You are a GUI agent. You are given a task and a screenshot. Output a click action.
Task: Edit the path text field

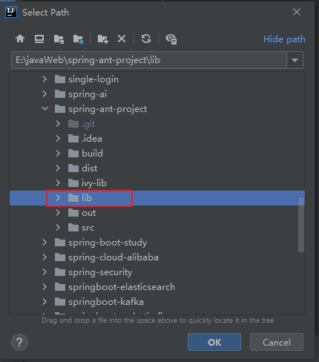point(149,60)
